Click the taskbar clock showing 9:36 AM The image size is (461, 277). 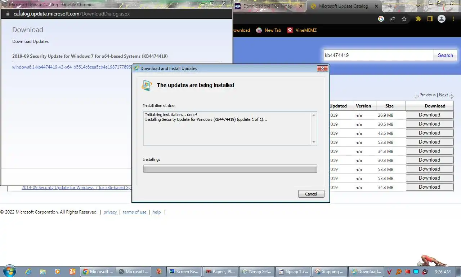tap(443, 272)
